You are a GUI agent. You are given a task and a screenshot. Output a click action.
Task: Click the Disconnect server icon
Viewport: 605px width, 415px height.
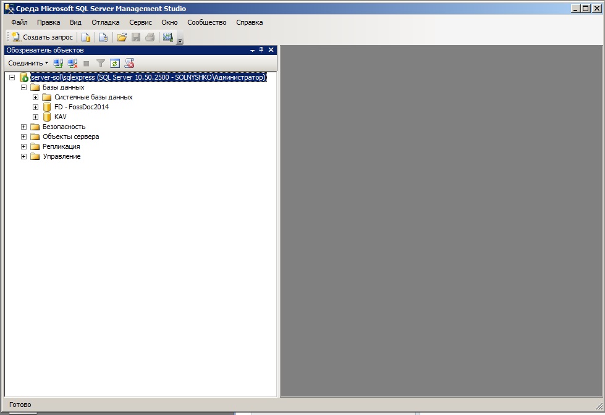pyautogui.click(x=73, y=63)
